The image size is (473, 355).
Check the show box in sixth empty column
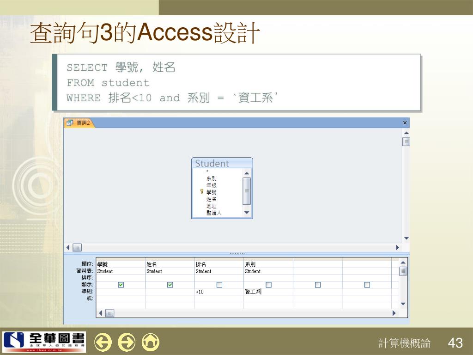coord(367,285)
